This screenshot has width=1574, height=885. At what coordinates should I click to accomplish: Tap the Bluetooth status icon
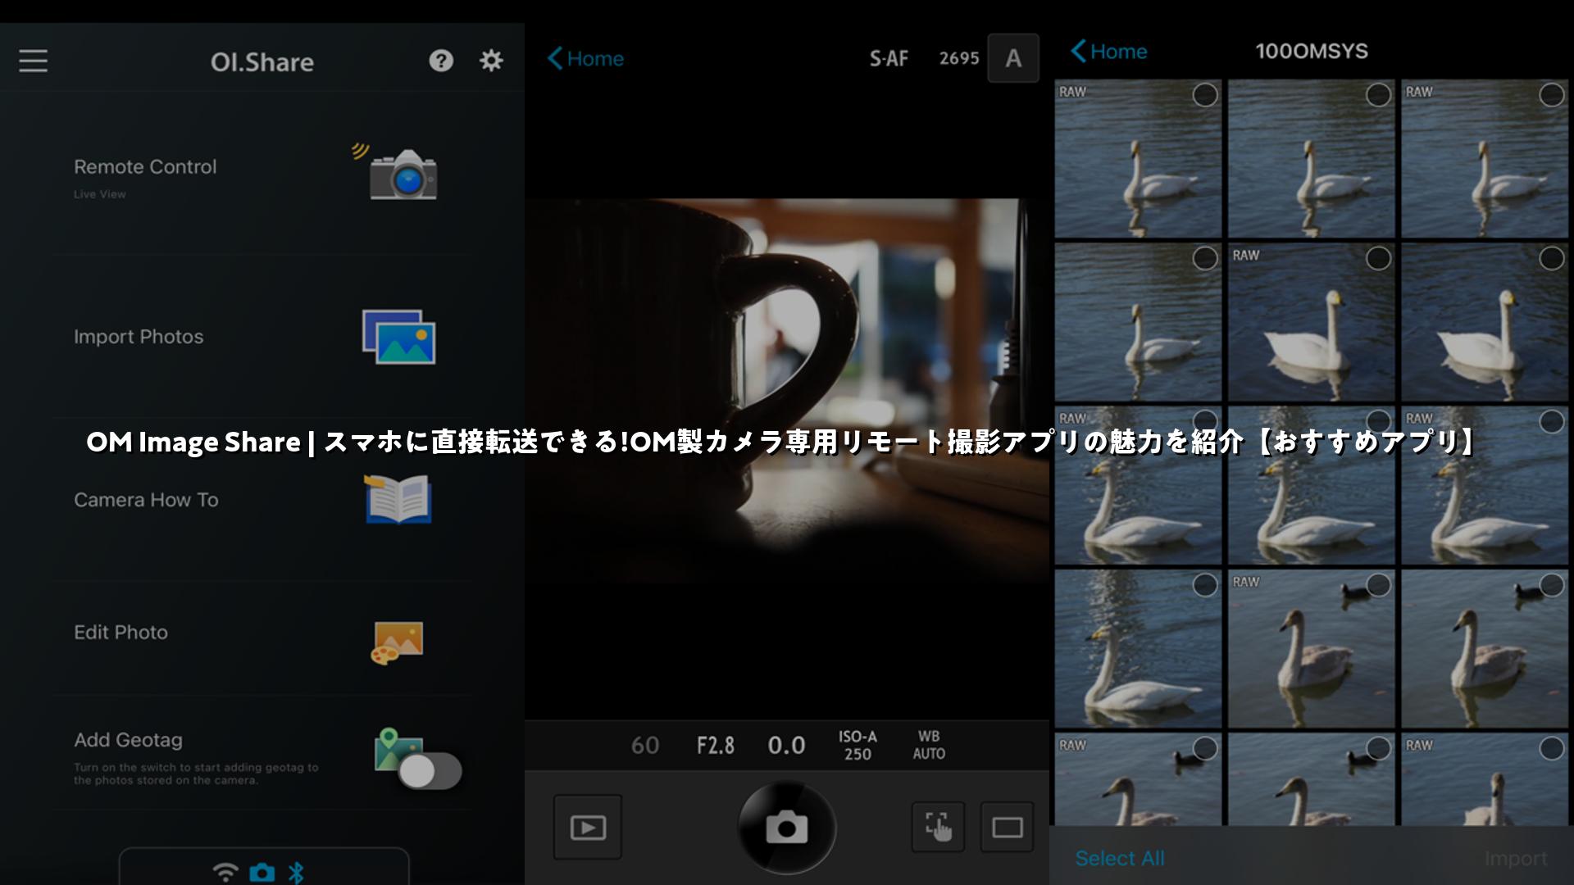click(296, 872)
